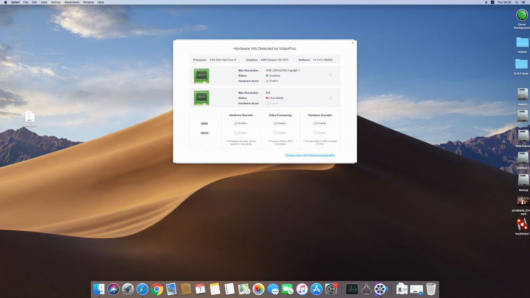Open Notes app in the Dock
This screenshot has width=530, height=298.
[215, 289]
